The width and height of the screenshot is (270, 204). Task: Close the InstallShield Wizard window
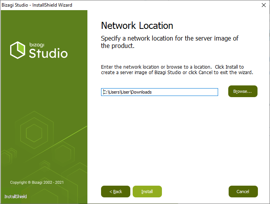tap(264, 5)
